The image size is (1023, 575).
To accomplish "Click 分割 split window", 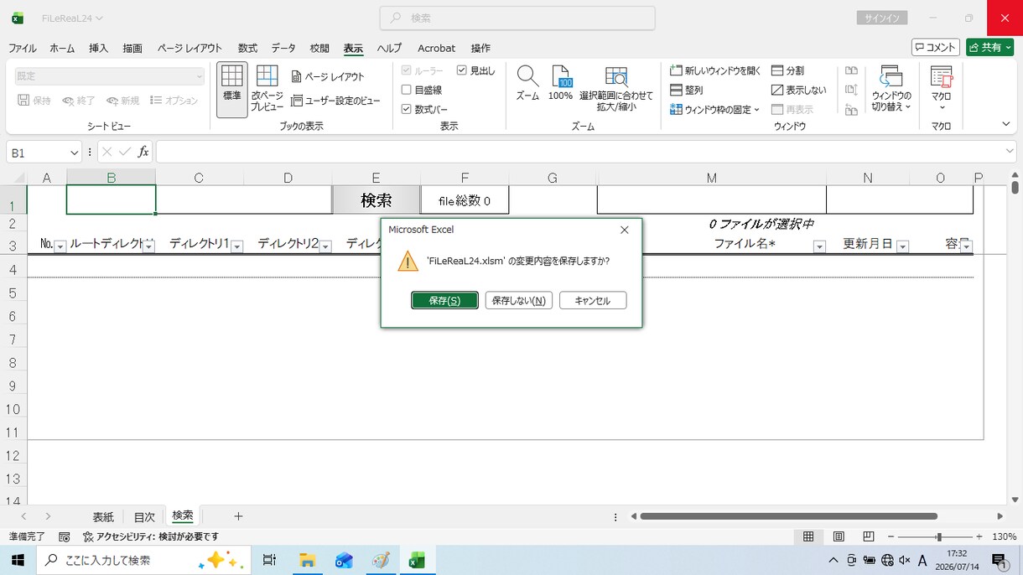I will [787, 71].
